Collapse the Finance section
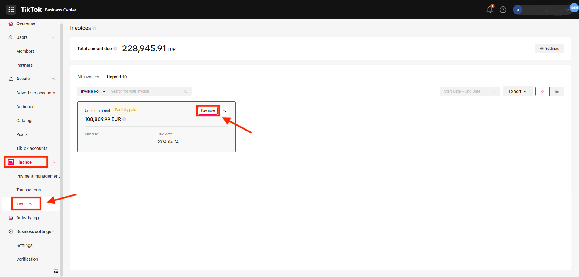The width and height of the screenshot is (579, 277). (x=53, y=162)
